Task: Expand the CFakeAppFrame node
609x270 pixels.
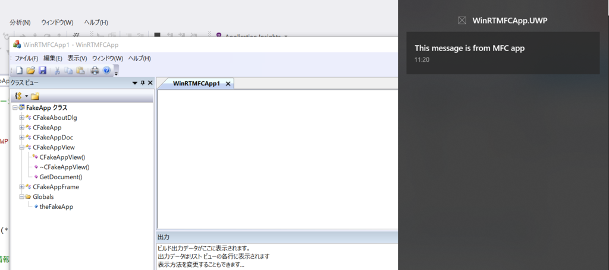Action: 22,187
